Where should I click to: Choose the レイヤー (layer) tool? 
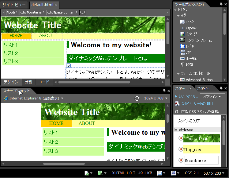pyautogui.click(x=189, y=46)
